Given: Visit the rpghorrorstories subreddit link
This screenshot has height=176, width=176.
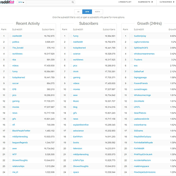Looking at the screenshot, I should pos(142,42).
